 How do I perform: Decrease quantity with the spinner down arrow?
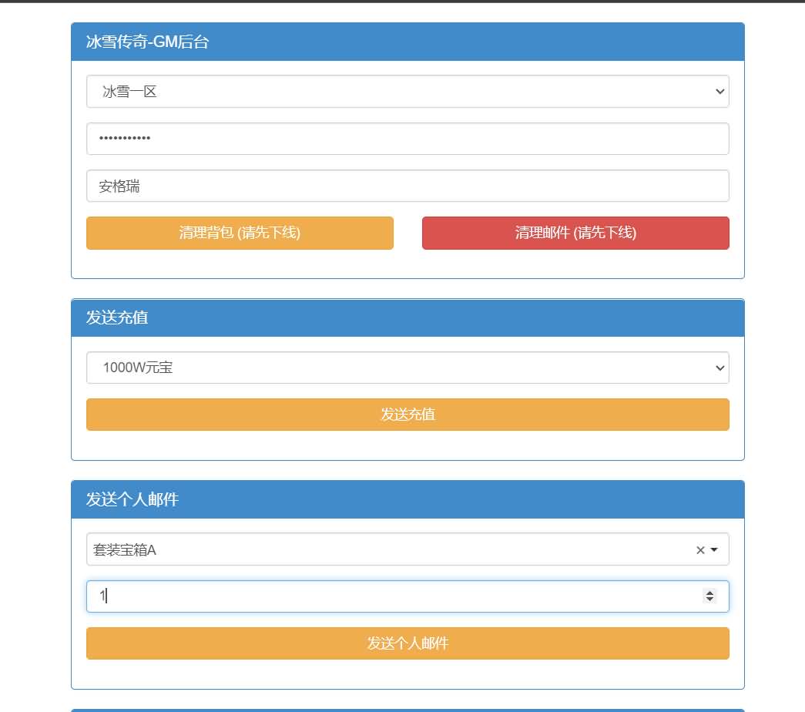709,599
